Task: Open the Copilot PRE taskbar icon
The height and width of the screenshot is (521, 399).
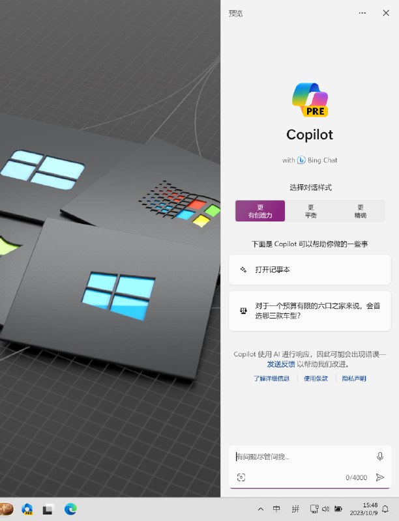Action: pos(27,509)
